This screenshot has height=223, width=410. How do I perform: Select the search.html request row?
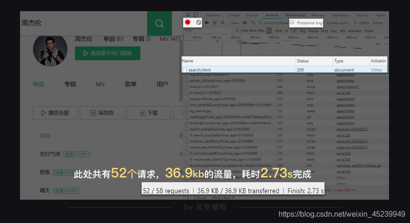285,70
